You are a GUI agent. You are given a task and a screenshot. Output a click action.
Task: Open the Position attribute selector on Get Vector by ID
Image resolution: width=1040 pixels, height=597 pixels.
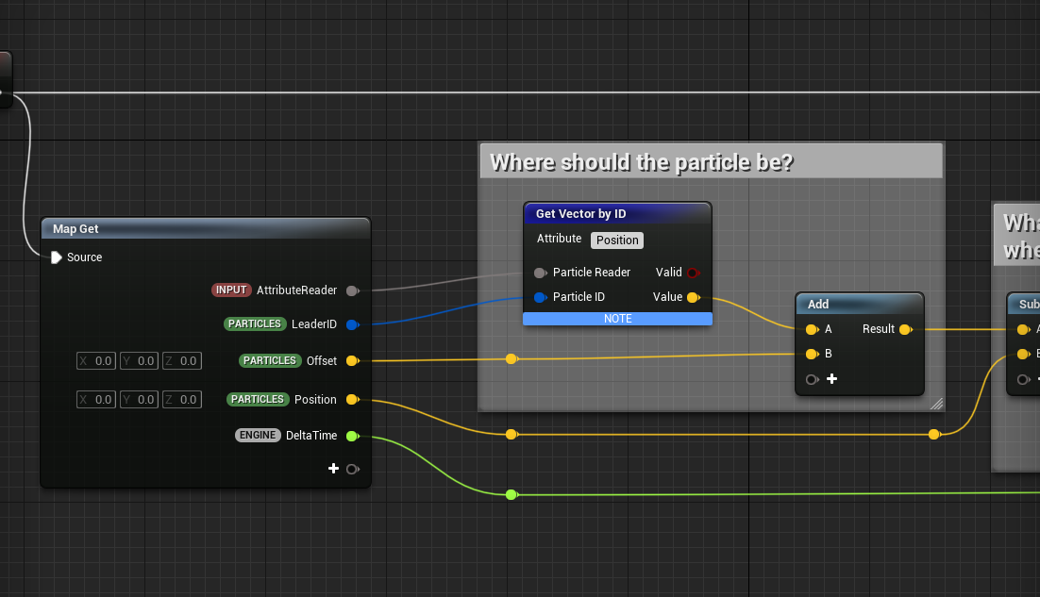(x=616, y=240)
